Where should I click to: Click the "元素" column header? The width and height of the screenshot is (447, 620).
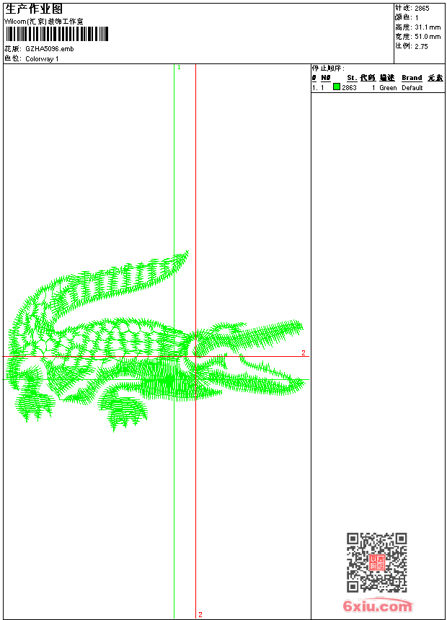pyautogui.click(x=435, y=78)
